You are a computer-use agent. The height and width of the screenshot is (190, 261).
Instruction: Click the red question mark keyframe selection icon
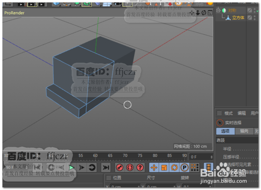click(140, 168)
